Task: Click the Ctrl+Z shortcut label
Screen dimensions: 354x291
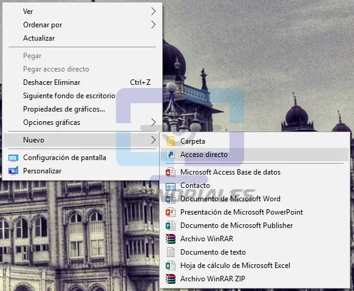Action: 140,82
